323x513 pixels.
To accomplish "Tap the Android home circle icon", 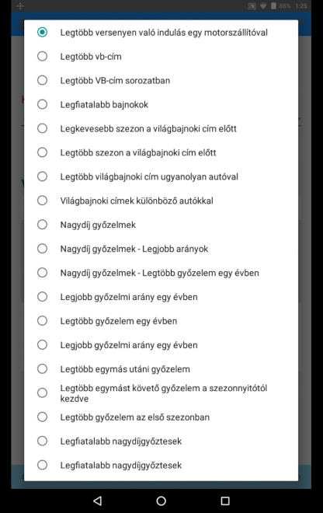I will click(161, 501).
